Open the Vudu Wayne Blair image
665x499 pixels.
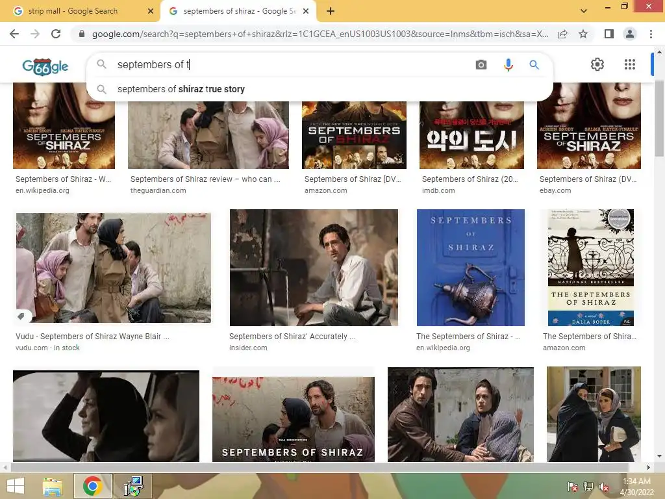pos(113,268)
